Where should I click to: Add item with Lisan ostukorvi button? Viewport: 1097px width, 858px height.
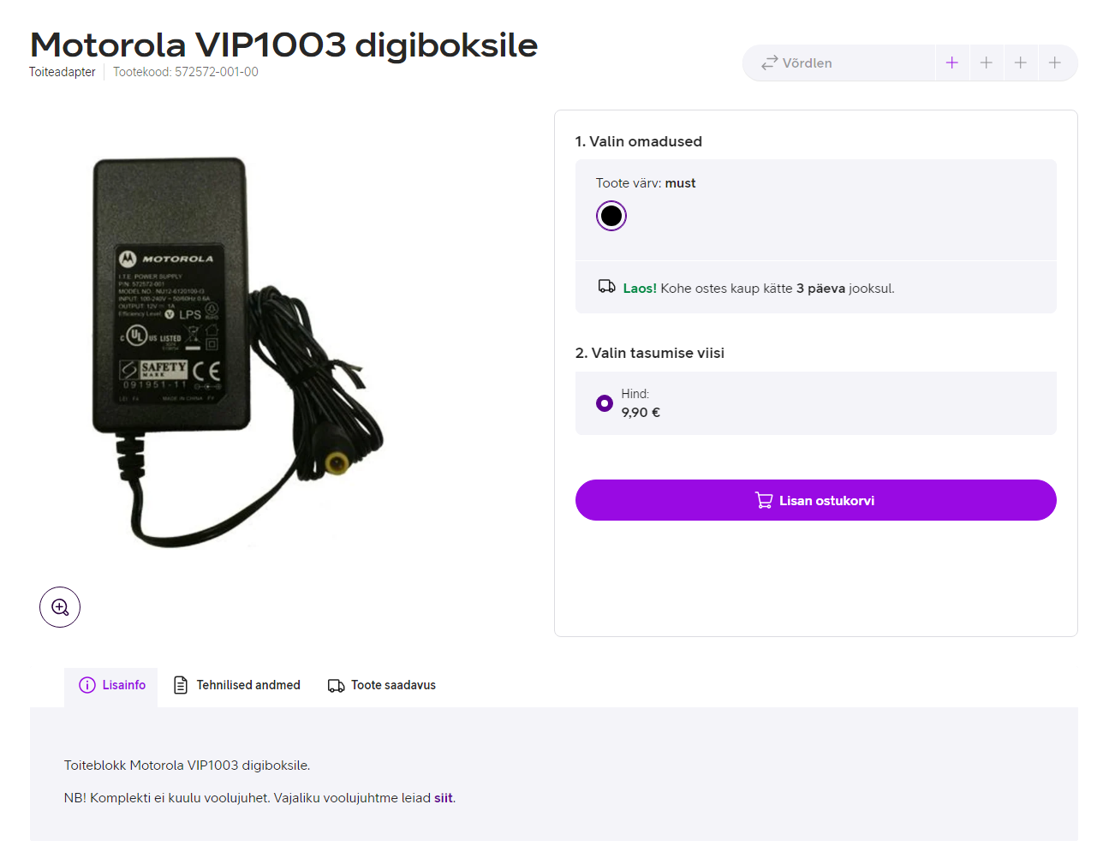coord(816,500)
